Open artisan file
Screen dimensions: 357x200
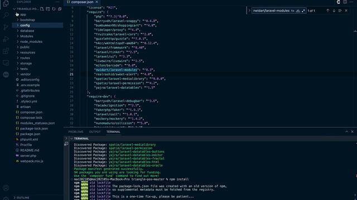point(25,107)
